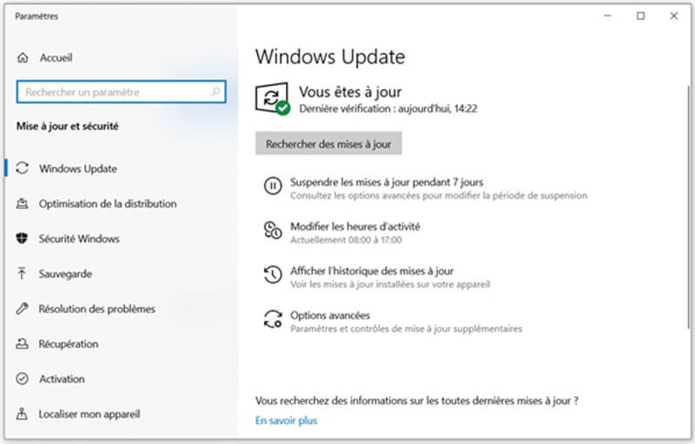The width and height of the screenshot is (695, 444).
Task: Click the Activation checkmark circle icon
Action: [23, 379]
